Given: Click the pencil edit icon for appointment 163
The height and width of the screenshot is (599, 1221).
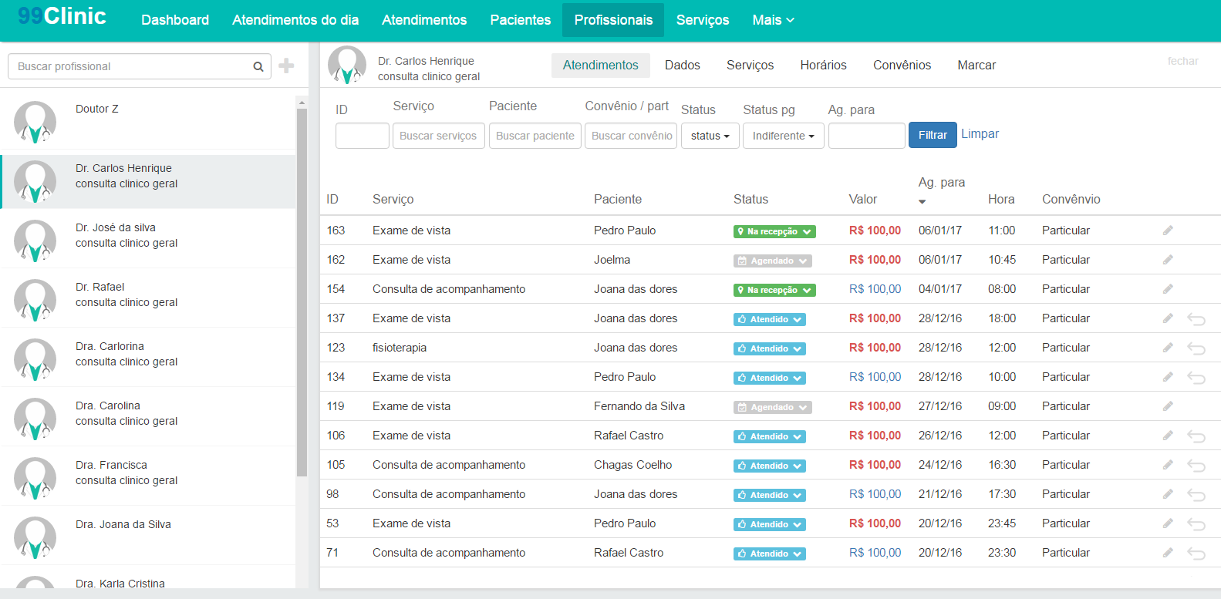Looking at the screenshot, I should point(1168,231).
